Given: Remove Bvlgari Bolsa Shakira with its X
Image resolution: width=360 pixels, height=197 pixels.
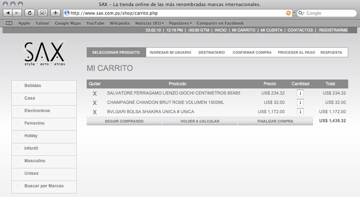Looking at the screenshot, I should pyautogui.click(x=95, y=112).
